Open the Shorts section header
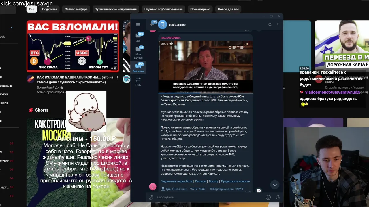This screenshot has width=369, height=207. (x=38, y=110)
